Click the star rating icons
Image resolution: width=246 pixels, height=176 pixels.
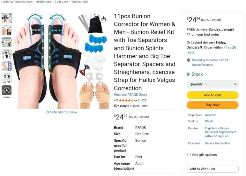tap(126, 101)
